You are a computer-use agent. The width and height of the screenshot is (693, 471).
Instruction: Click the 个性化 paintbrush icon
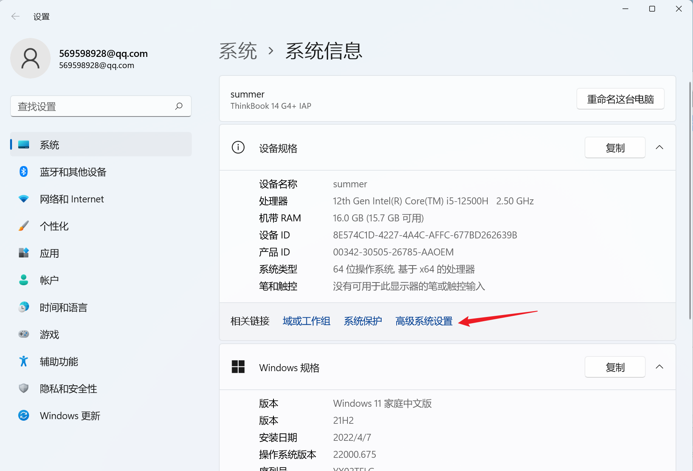24,226
